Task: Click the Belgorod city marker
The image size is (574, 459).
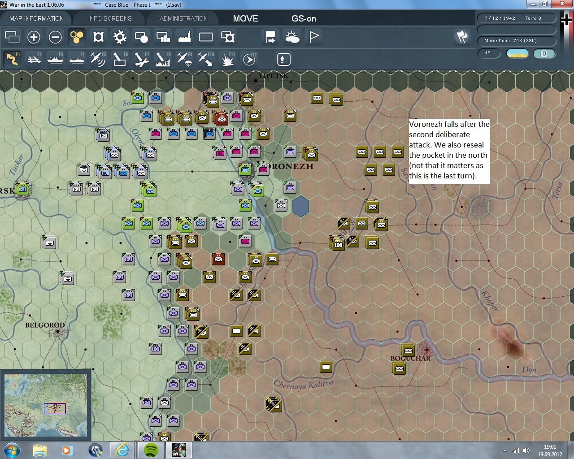Action: tap(58, 332)
